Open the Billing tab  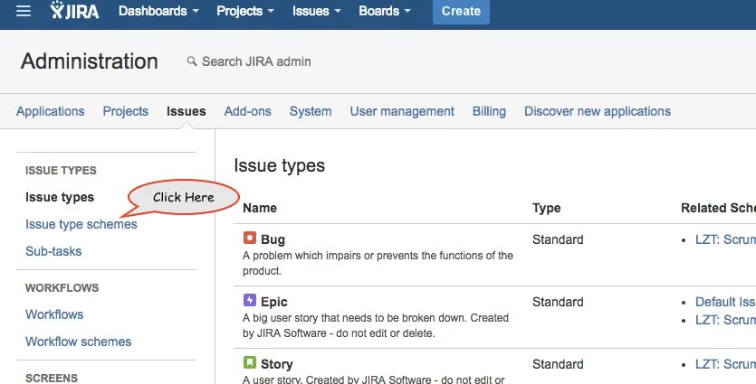pos(489,111)
